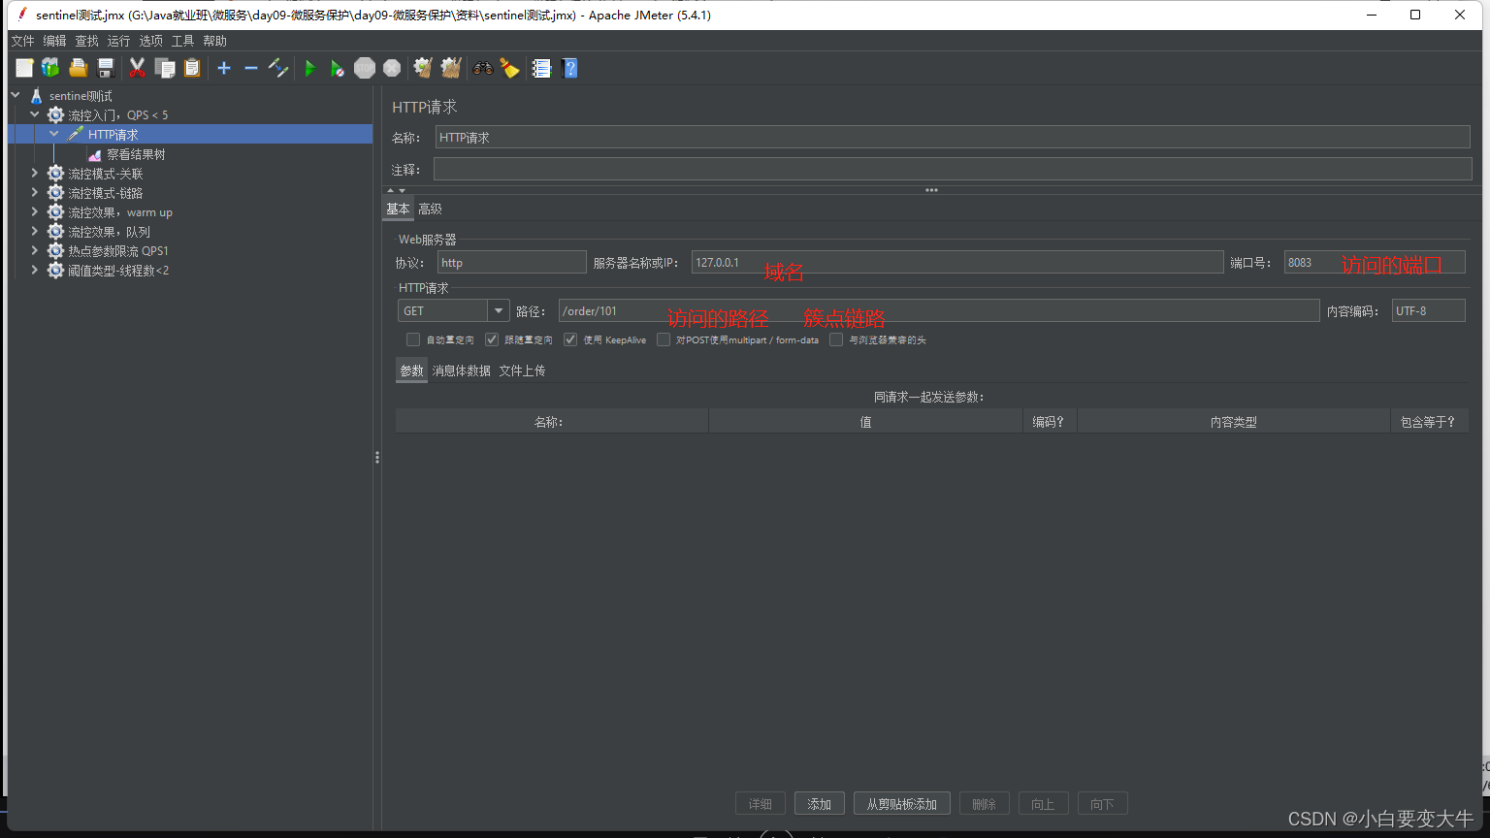The width and height of the screenshot is (1490, 838).
Task: Open the 编辑 menu
Action: pyautogui.click(x=54, y=41)
